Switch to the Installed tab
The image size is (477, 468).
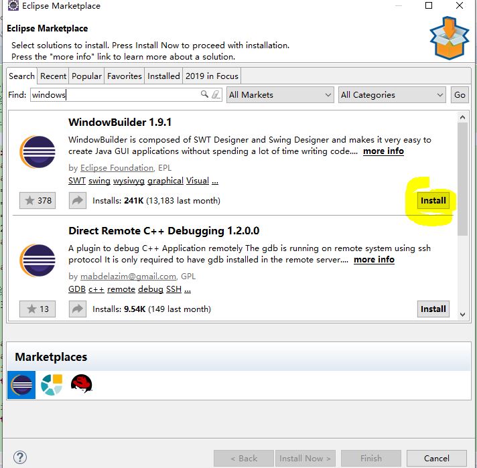(x=163, y=76)
